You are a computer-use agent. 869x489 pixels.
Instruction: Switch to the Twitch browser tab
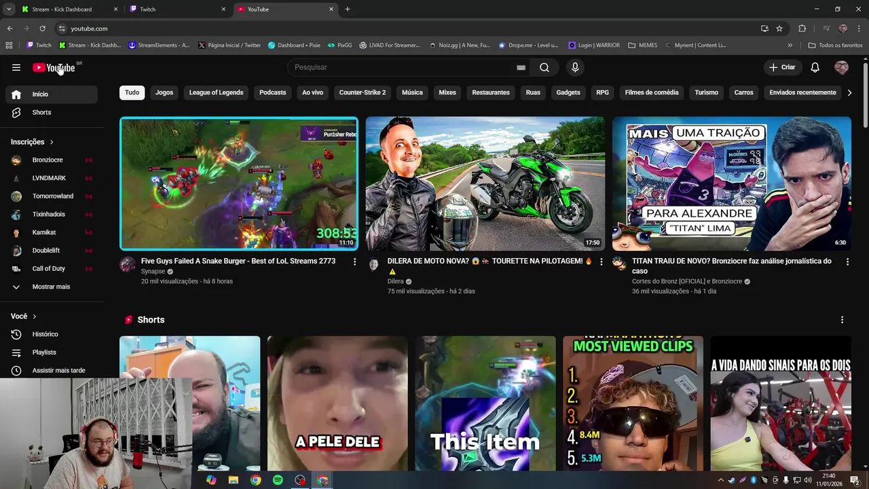tap(177, 9)
